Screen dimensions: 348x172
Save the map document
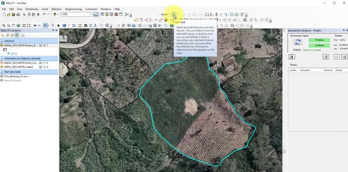click(13, 14)
